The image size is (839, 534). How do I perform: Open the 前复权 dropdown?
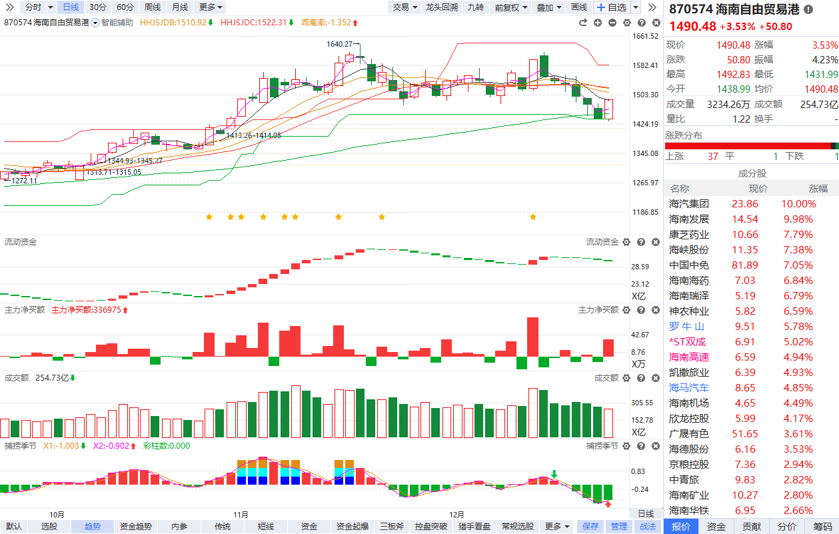511,7
